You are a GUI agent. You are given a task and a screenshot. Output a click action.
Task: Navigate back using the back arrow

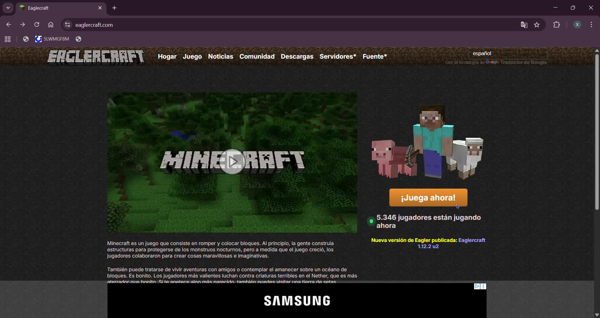[9, 25]
